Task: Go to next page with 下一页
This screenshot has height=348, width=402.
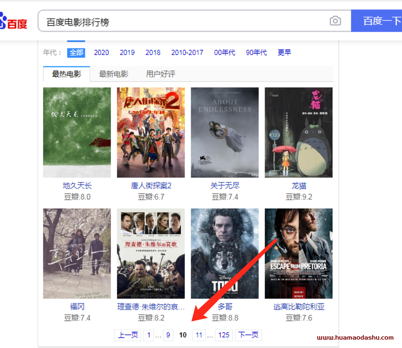Action: pos(249,335)
